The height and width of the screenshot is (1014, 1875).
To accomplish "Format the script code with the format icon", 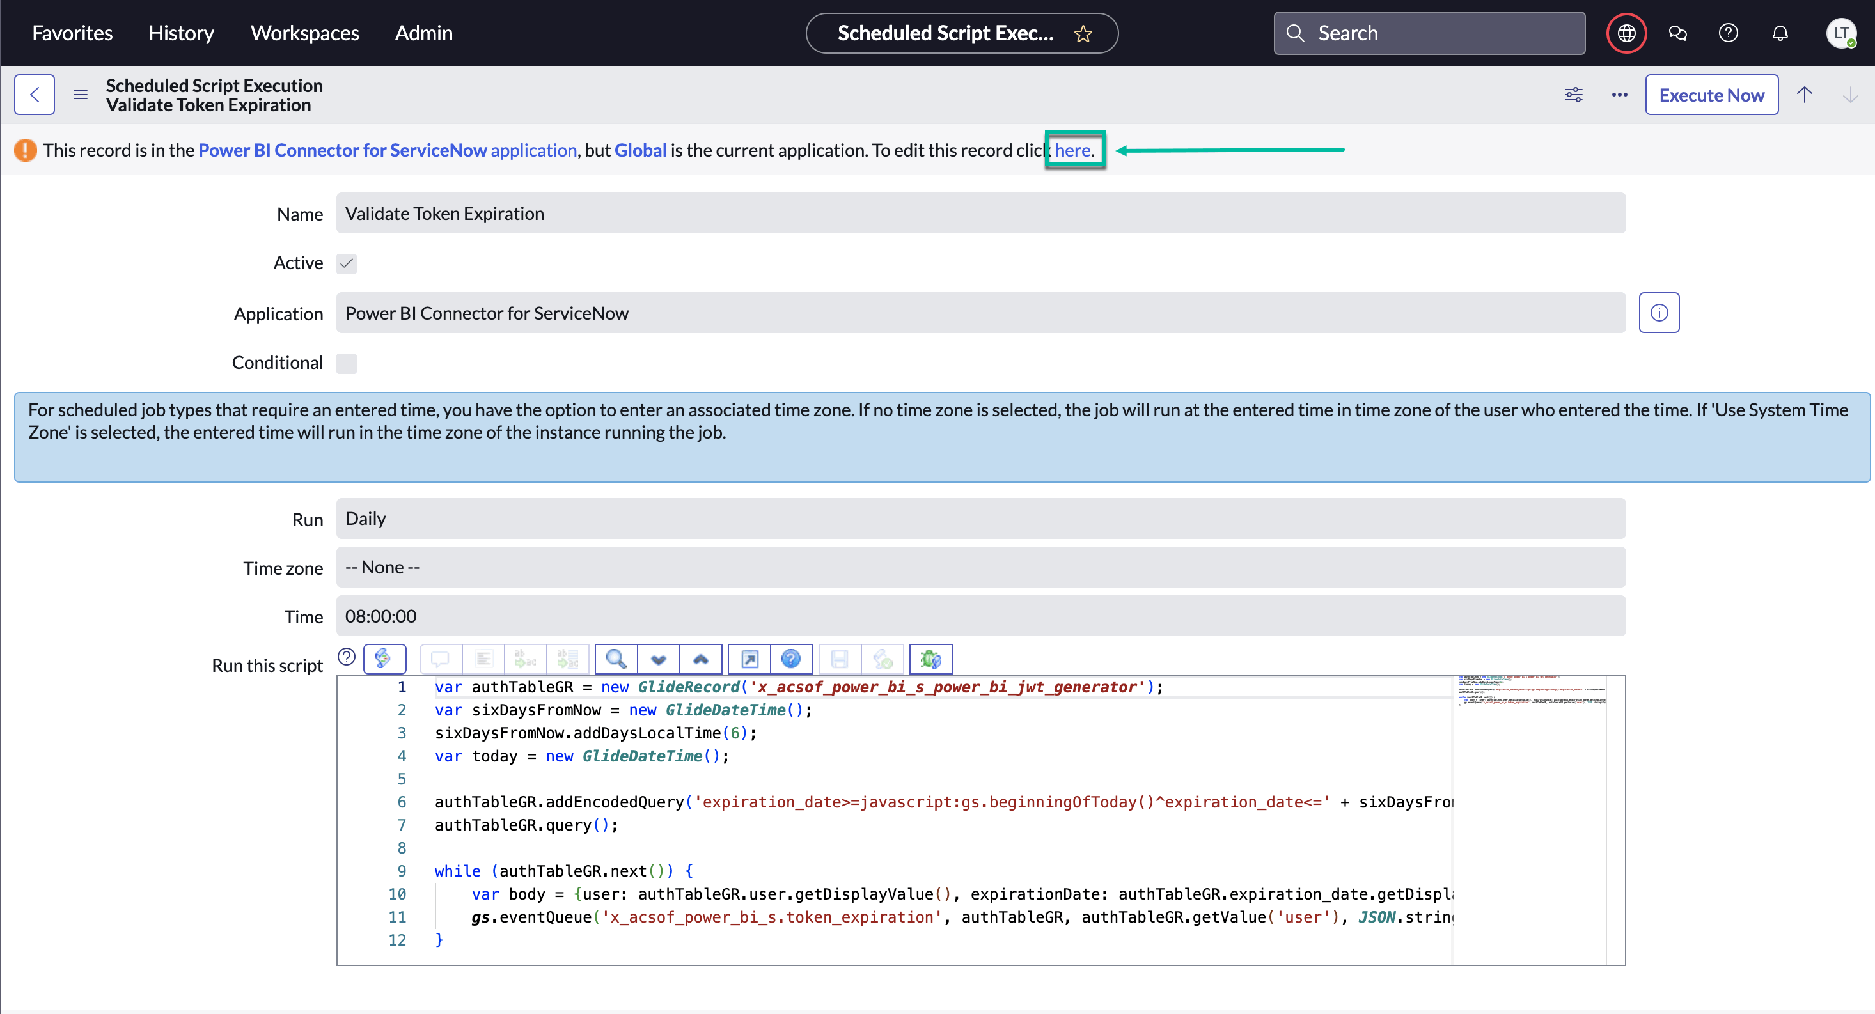I will coord(484,659).
